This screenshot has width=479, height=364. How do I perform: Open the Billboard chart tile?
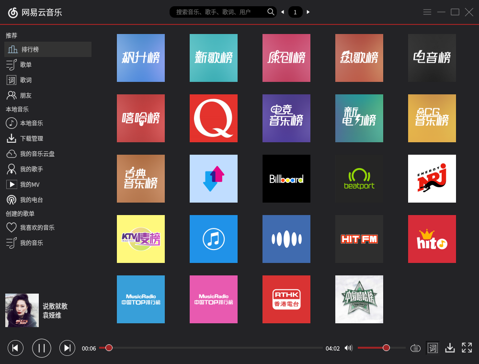[286, 179]
